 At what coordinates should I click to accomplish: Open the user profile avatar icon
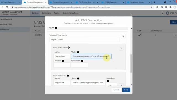click(x=168, y=13)
